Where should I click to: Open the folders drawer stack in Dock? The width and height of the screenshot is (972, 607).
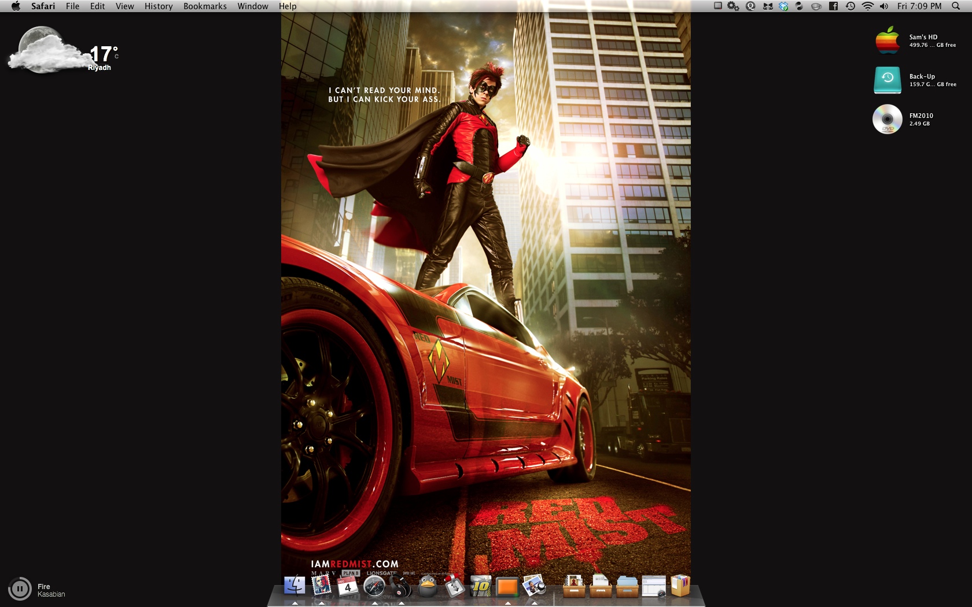click(627, 586)
